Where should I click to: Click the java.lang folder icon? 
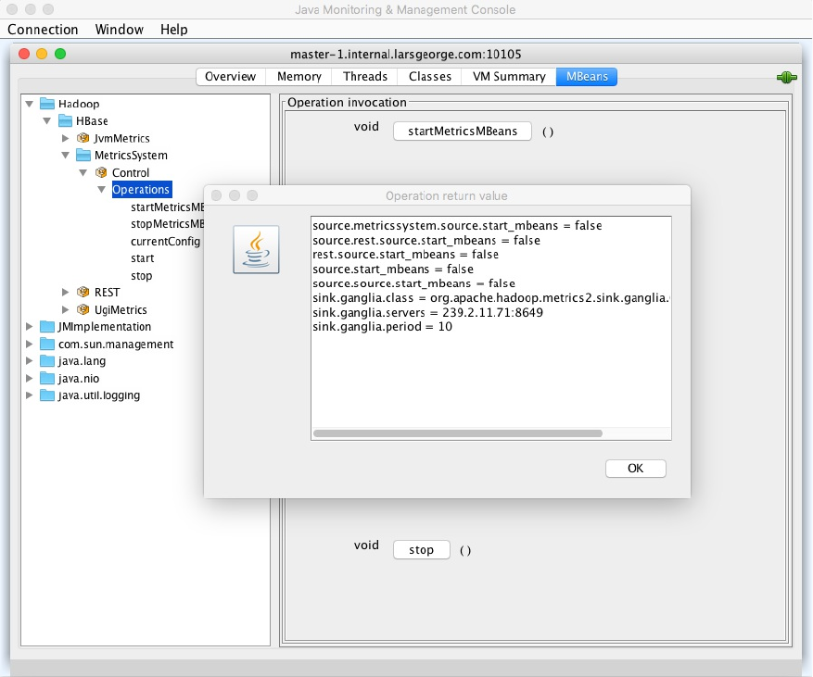47,360
